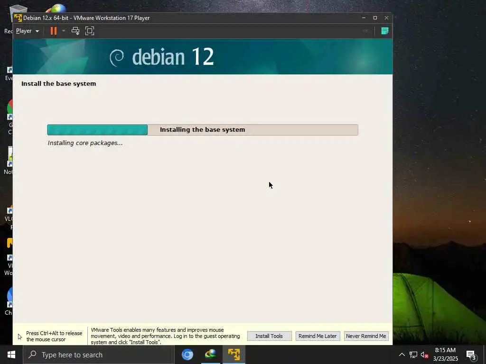Open the Windows Start menu
This screenshot has height=364, width=486.
(x=11, y=355)
